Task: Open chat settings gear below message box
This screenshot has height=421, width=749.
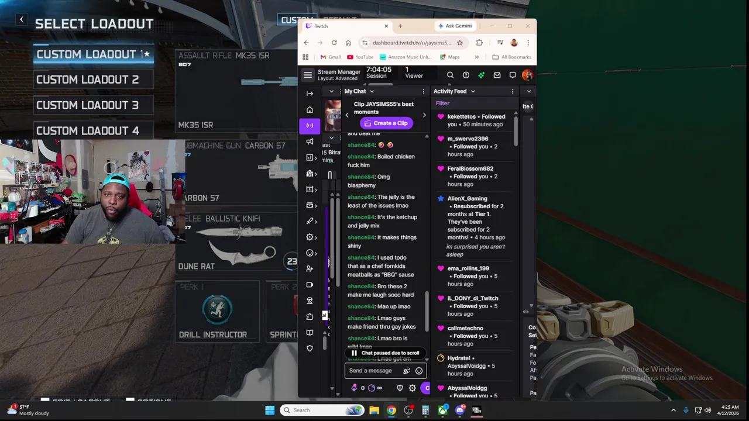Action: point(412,388)
